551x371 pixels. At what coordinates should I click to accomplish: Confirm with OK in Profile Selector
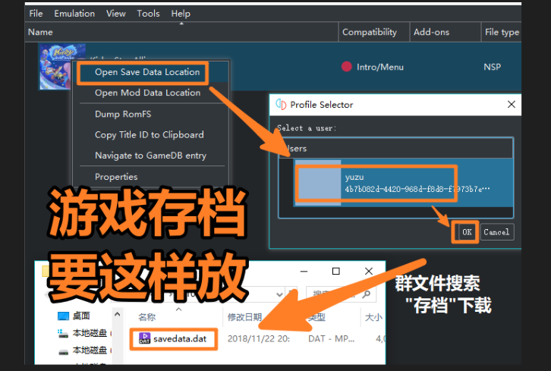[x=467, y=232]
